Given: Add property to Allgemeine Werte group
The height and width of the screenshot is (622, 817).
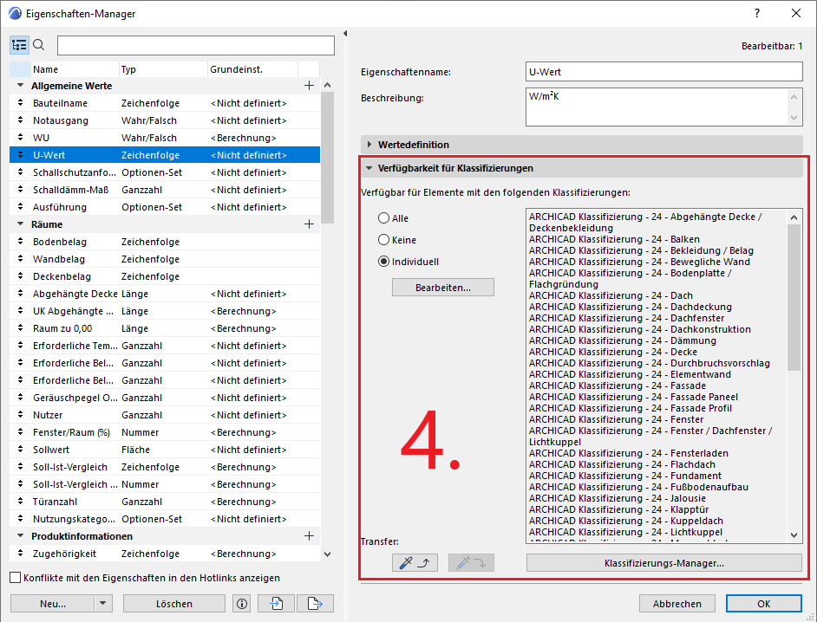Looking at the screenshot, I should 309,86.
